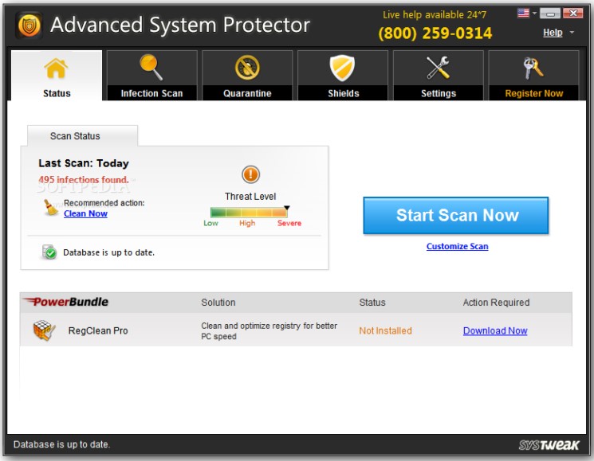This screenshot has width=594, height=461.
Task: Click the 'Last Scan: Today' text
Action: point(84,163)
